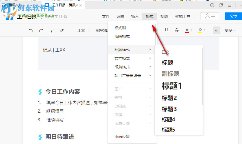Open the 正文 paragraph style dropdown
Viewport: 242px width, 144px height.
pyautogui.click(x=83, y=30)
